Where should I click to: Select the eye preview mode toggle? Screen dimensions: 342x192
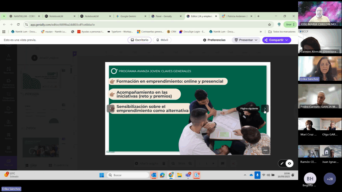point(289,163)
